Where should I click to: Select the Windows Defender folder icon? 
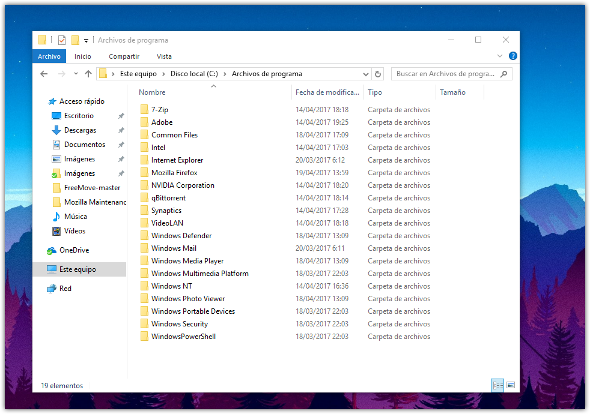click(144, 236)
